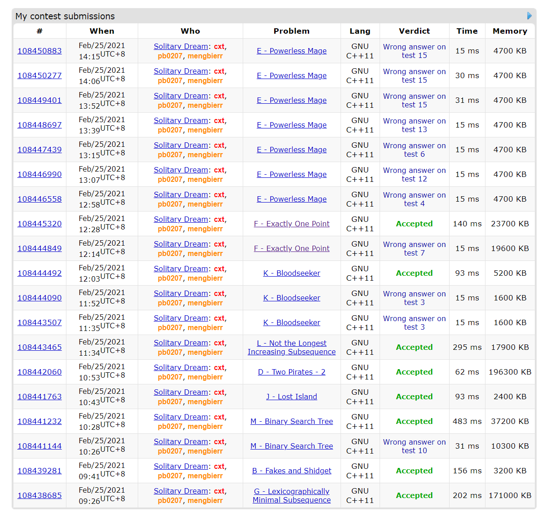Open submission 108441763
This screenshot has width=542, height=516.
(39, 397)
